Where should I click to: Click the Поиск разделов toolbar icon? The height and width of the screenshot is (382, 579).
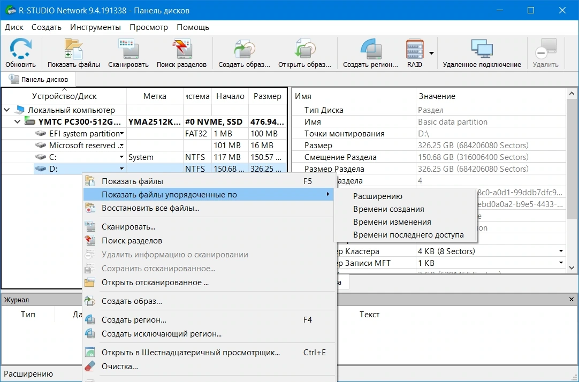click(x=181, y=49)
